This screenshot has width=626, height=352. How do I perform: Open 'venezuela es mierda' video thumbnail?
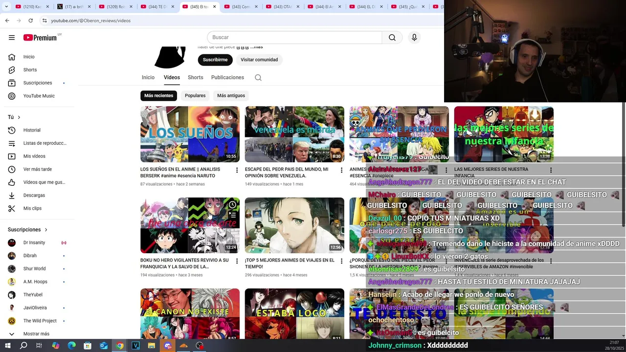tap(294, 134)
